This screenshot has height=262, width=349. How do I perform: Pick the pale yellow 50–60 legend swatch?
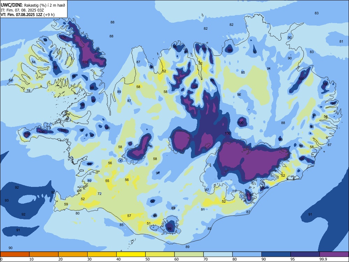[160, 254]
